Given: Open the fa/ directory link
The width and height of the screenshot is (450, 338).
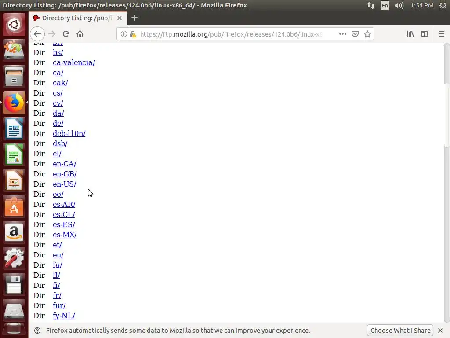Looking at the screenshot, I should [58, 265].
